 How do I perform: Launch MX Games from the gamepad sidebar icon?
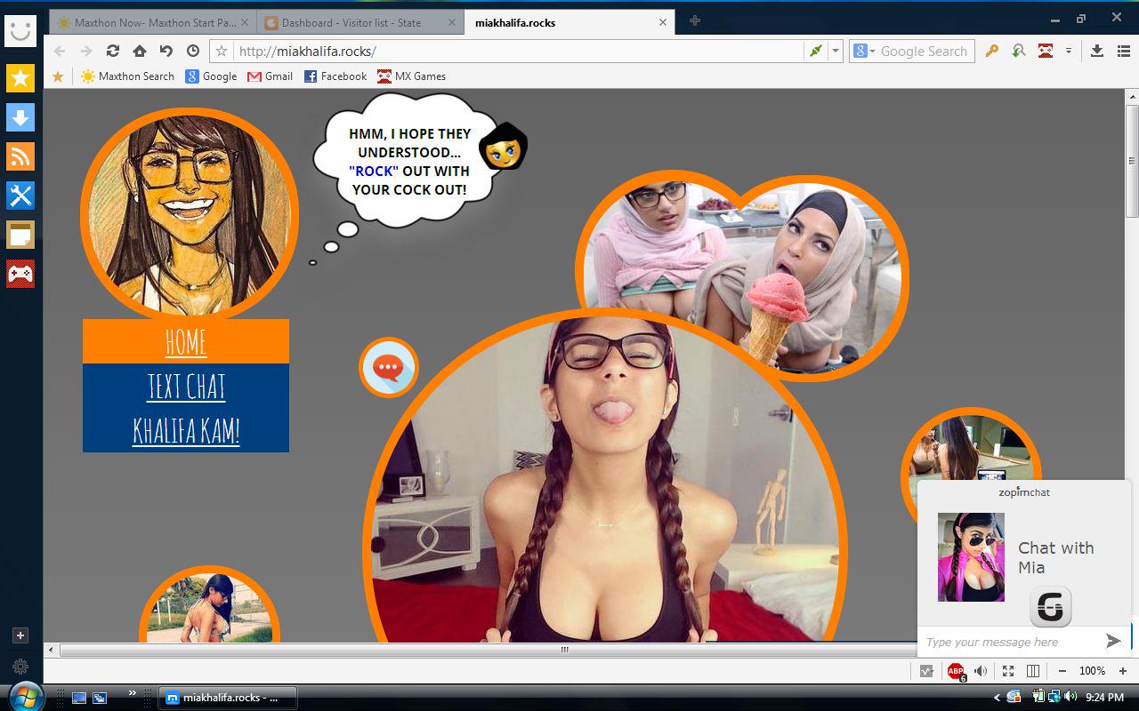tap(20, 274)
